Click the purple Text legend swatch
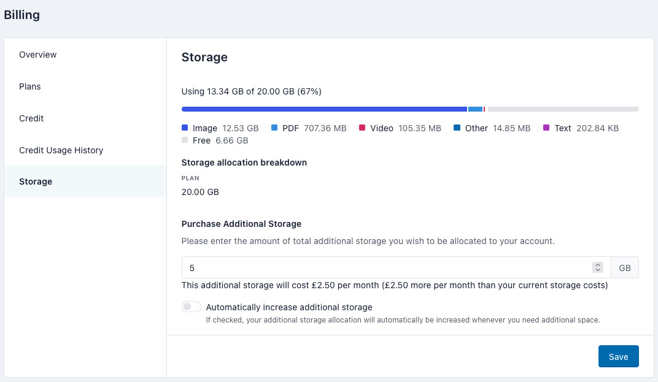This screenshot has width=658, height=382. click(546, 128)
